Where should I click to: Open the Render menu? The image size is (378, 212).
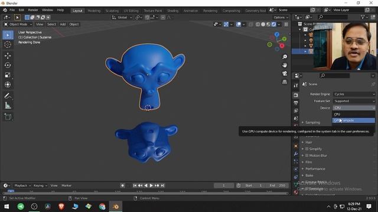33,10
